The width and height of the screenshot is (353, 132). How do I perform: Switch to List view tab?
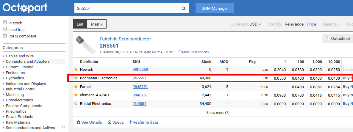[x=80, y=24]
